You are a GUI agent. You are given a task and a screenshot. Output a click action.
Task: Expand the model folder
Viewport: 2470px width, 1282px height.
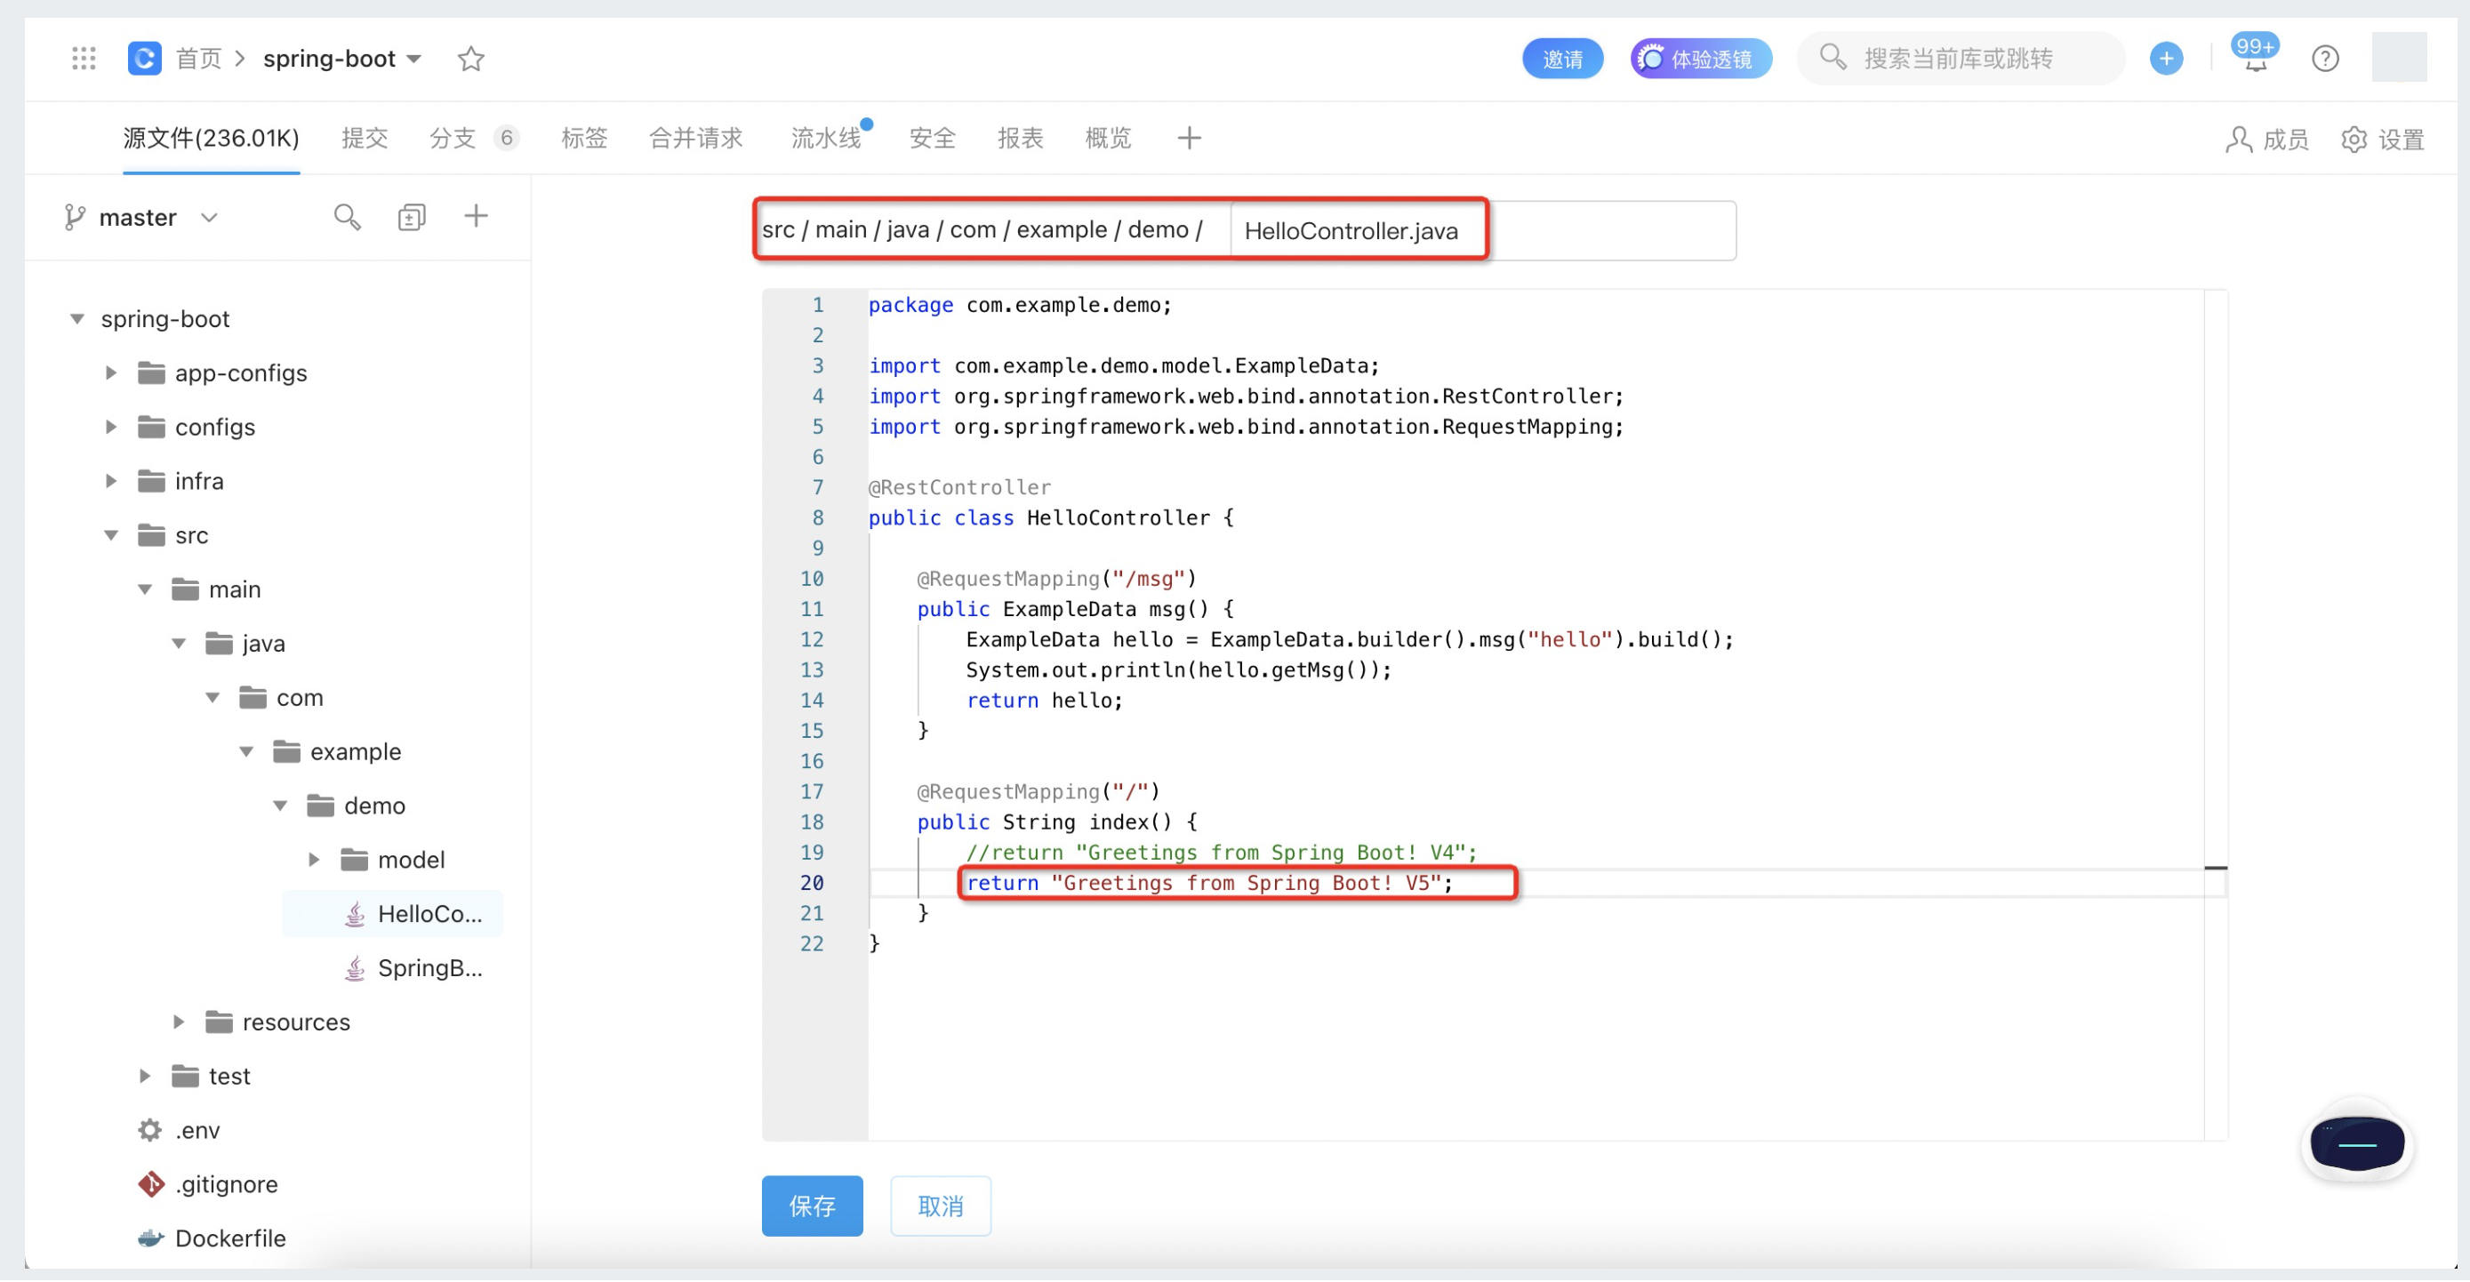[314, 861]
